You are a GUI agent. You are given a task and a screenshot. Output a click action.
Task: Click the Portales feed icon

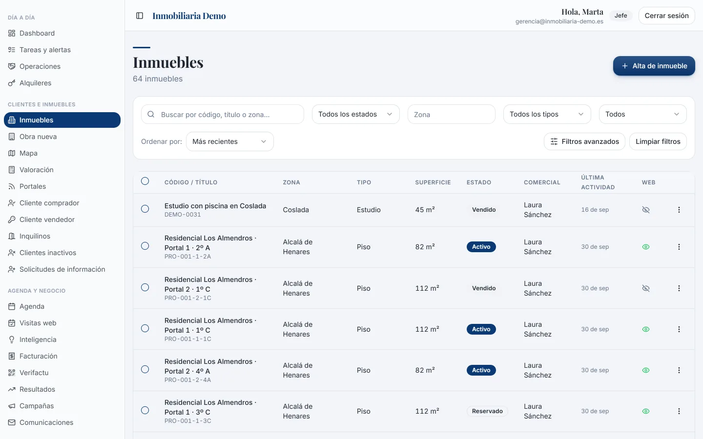(12, 186)
